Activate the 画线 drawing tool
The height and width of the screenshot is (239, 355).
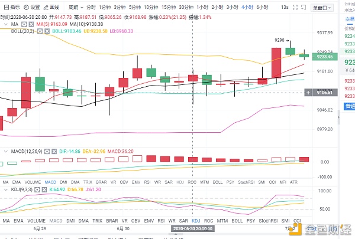[51, 8]
